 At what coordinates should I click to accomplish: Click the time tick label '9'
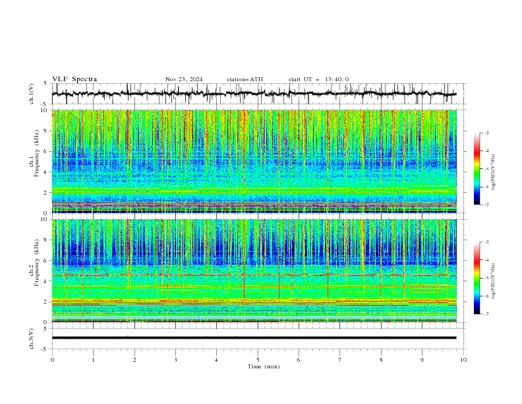(x=422, y=360)
